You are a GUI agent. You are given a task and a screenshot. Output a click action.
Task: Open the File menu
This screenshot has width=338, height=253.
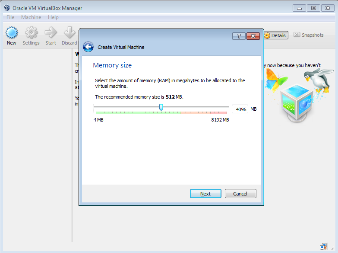pos(10,17)
